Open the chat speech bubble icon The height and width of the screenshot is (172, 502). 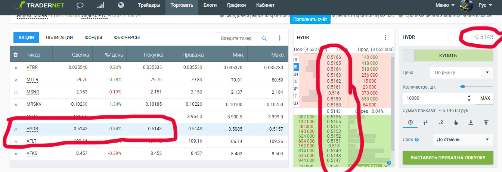(x=80, y=5)
